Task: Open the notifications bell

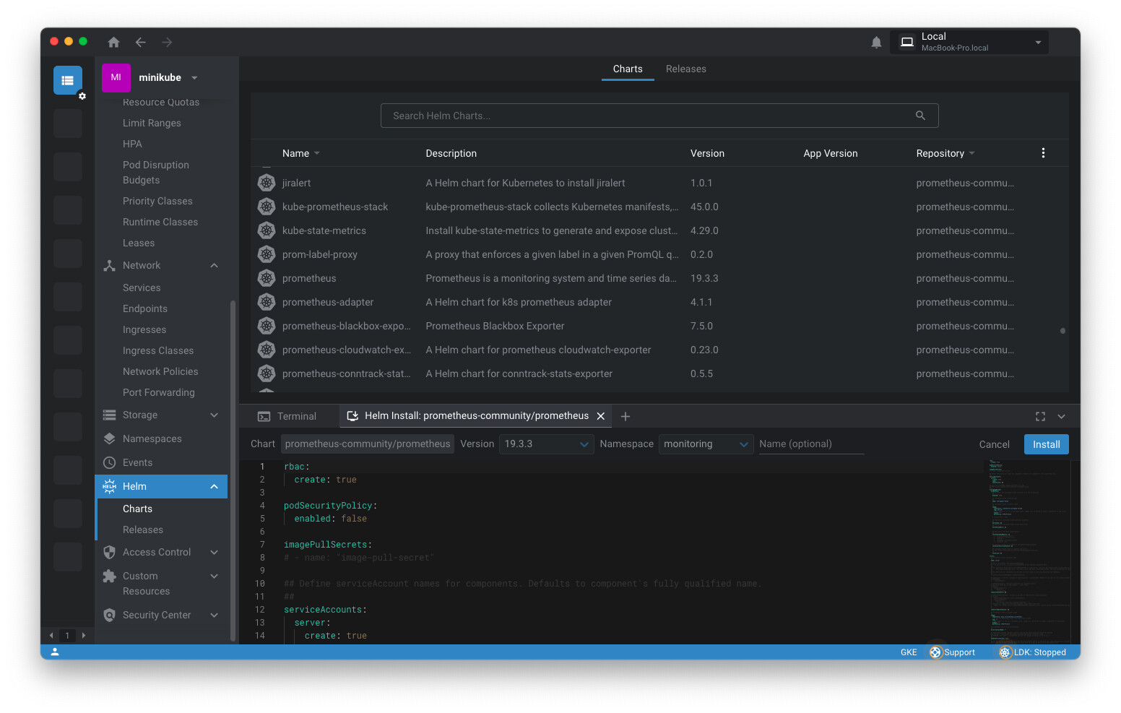Action: pos(876,43)
